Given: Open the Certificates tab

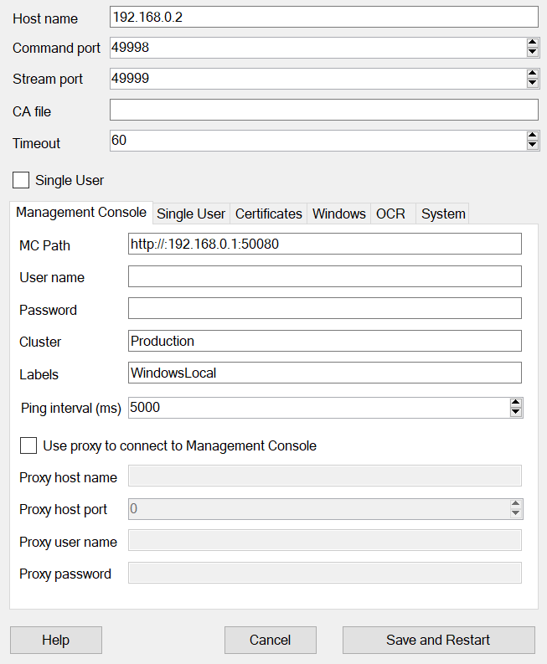Looking at the screenshot, I should coord(268,214).
